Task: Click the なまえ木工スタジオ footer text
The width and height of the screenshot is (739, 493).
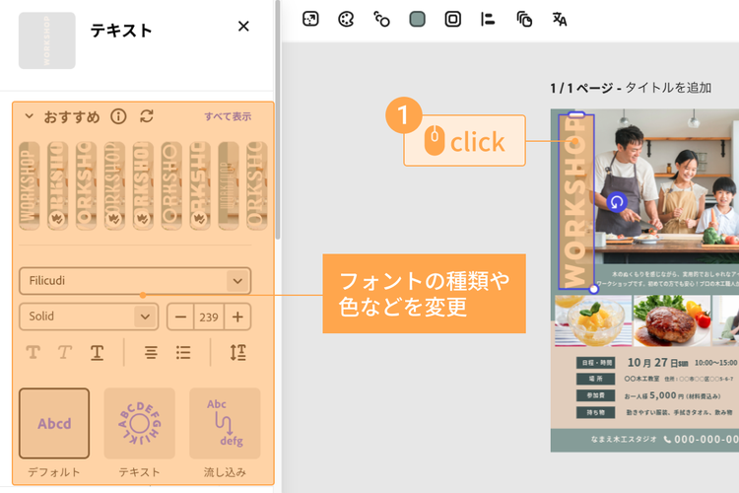Action: pos(624,439)
